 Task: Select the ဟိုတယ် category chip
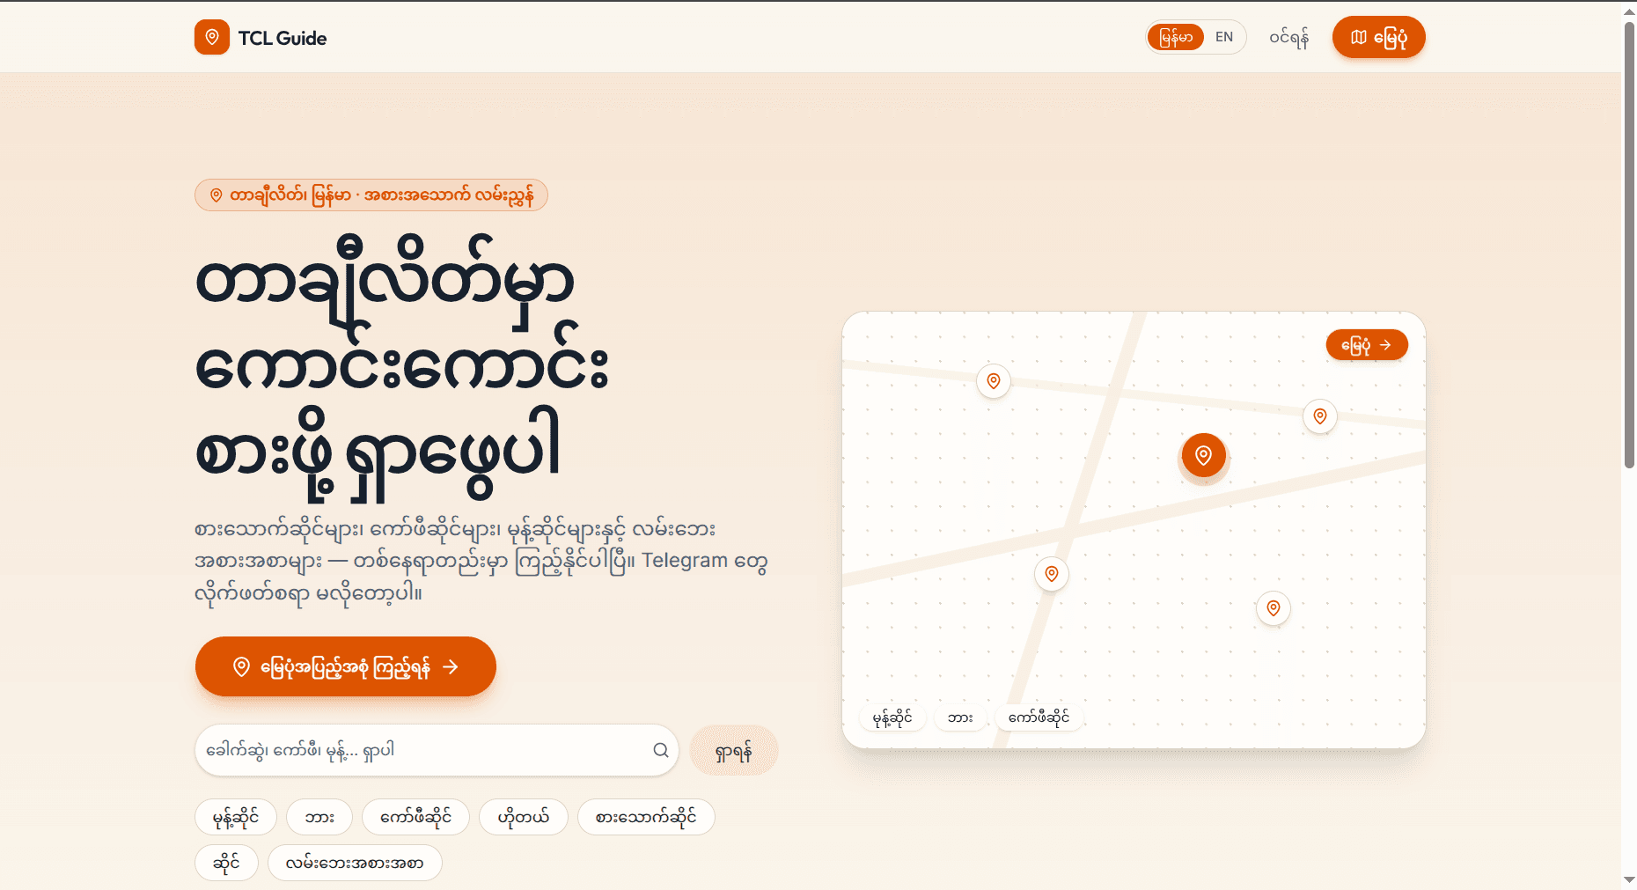click(524, 817)
